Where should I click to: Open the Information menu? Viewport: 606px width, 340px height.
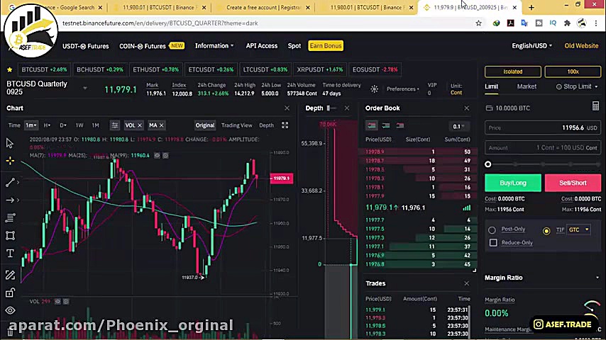(x=214, y=45)
